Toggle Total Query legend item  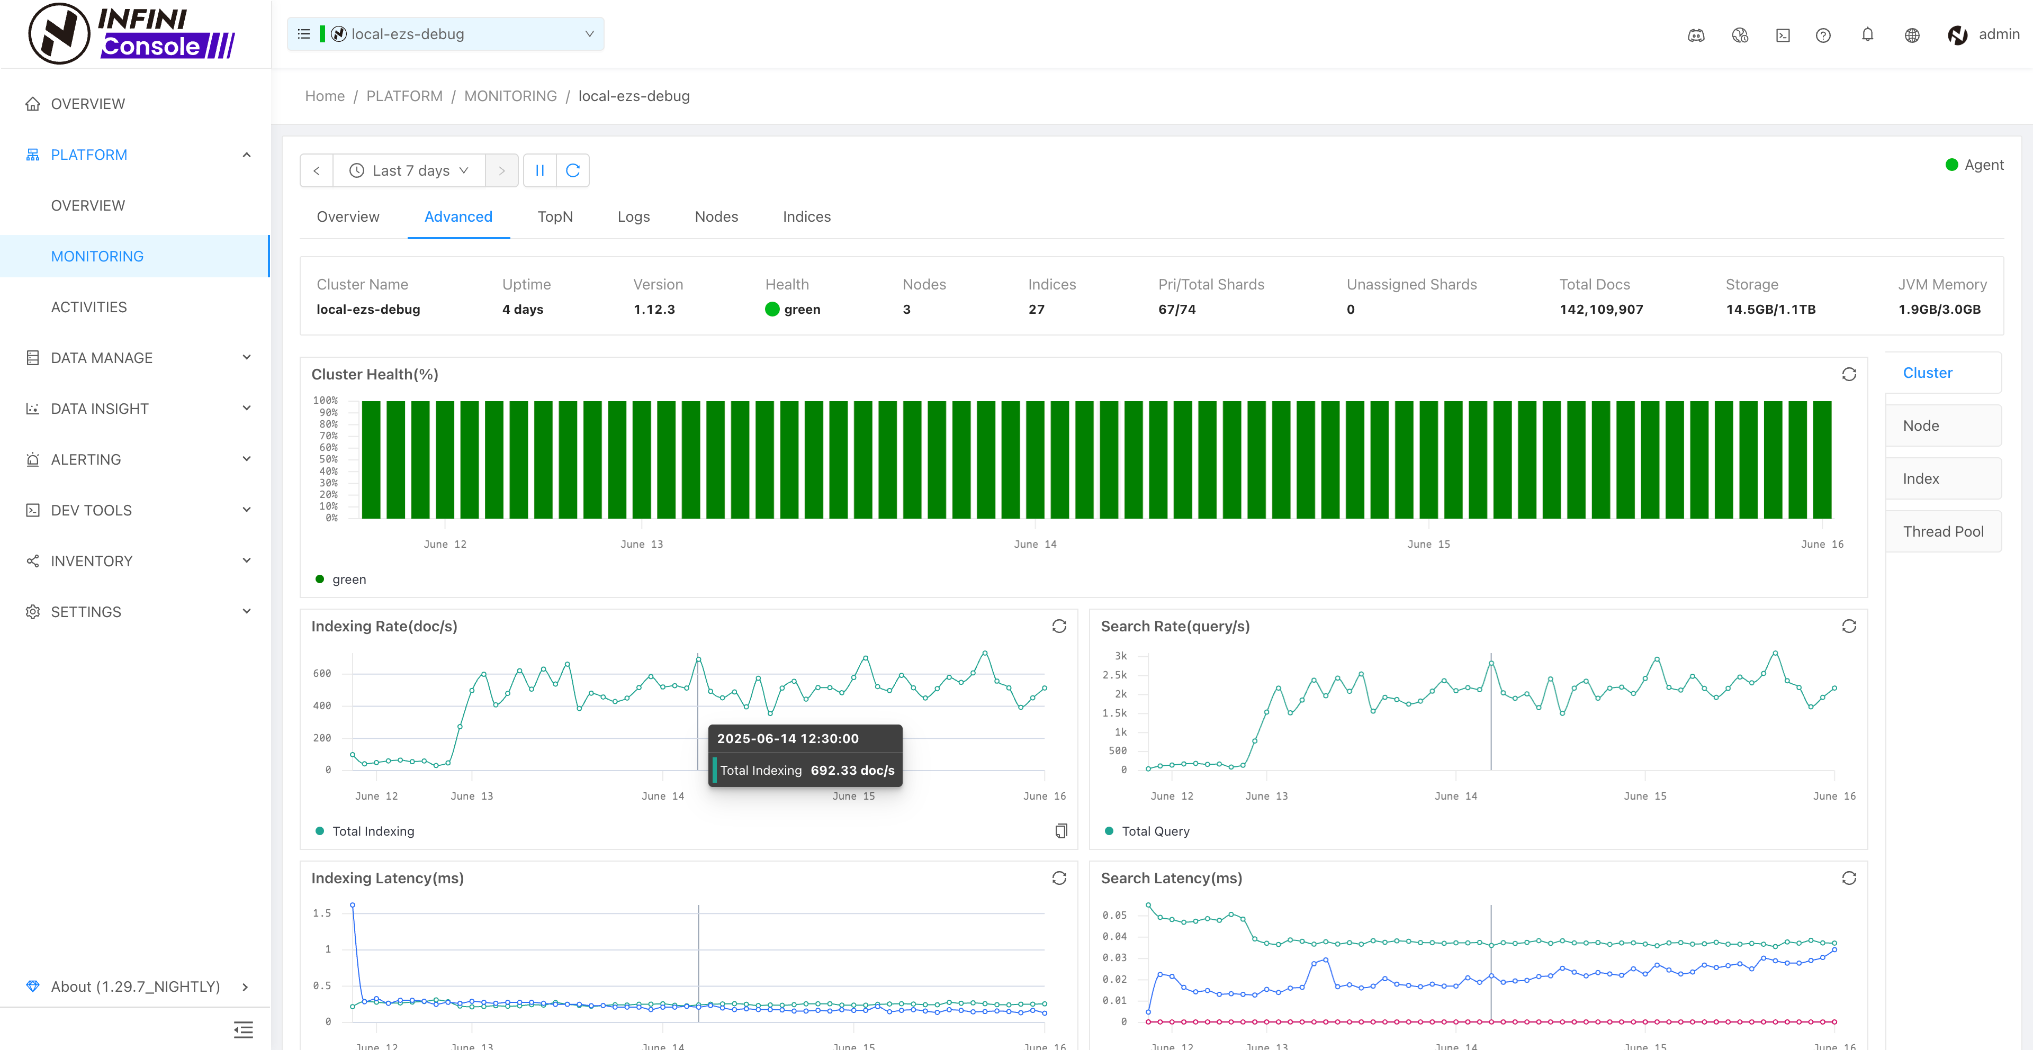click(1147, 831)
